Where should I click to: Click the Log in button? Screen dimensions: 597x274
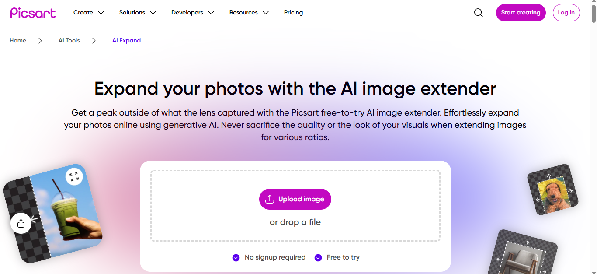566,13
